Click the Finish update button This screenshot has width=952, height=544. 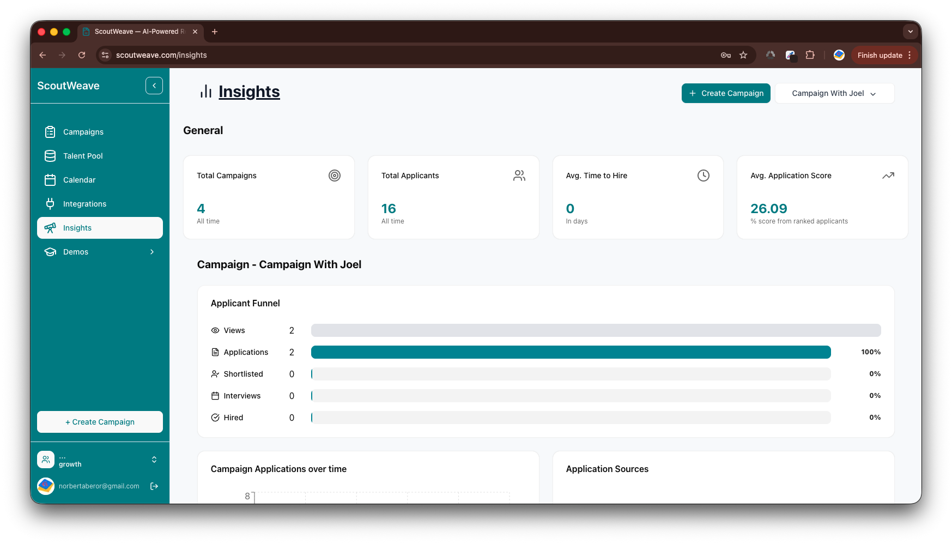click(884, 55)
